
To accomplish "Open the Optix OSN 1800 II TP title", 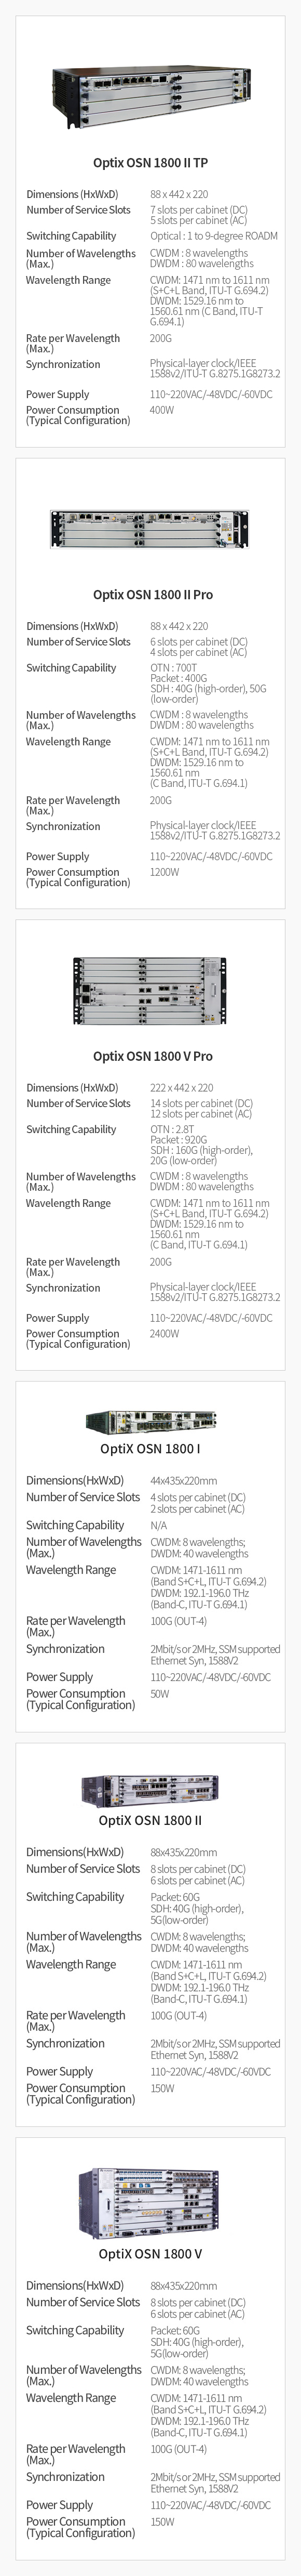I will (151, 162).
